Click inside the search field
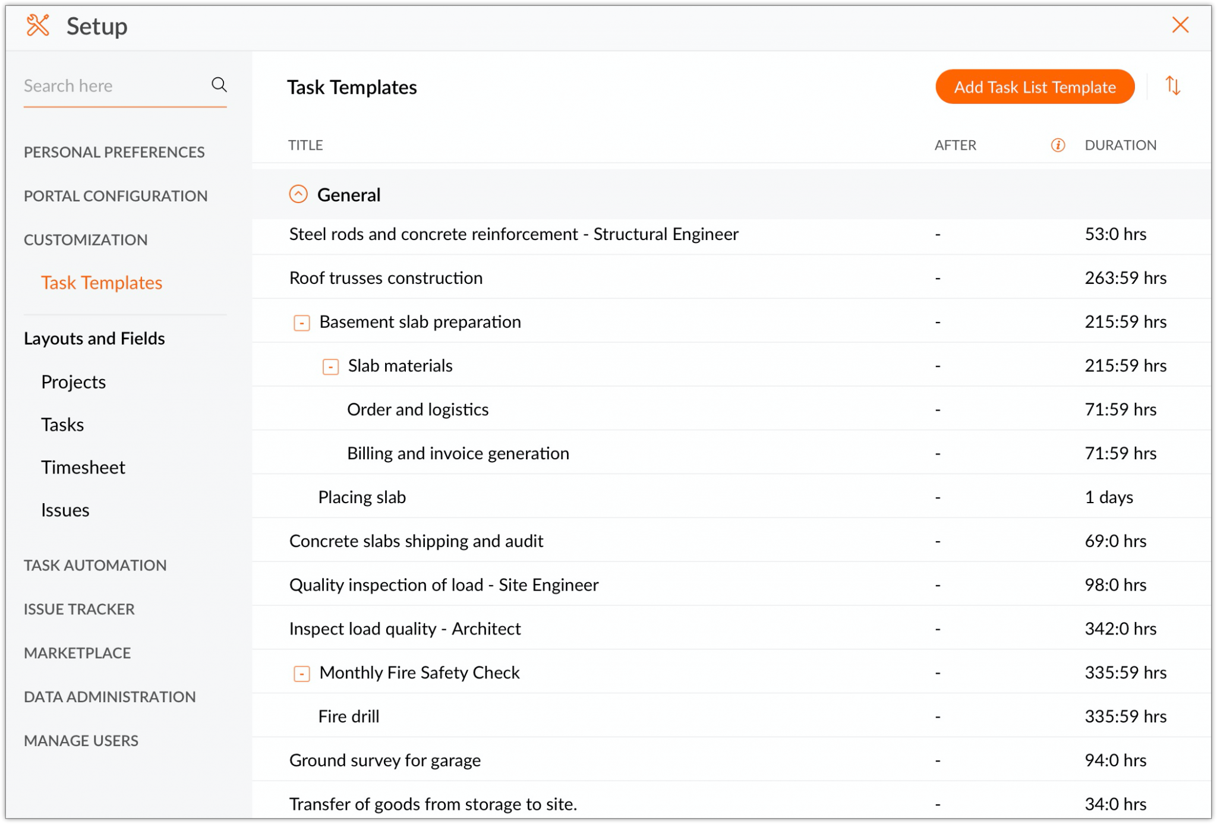The image size is (1217, 824). click(x=107, y=85)
